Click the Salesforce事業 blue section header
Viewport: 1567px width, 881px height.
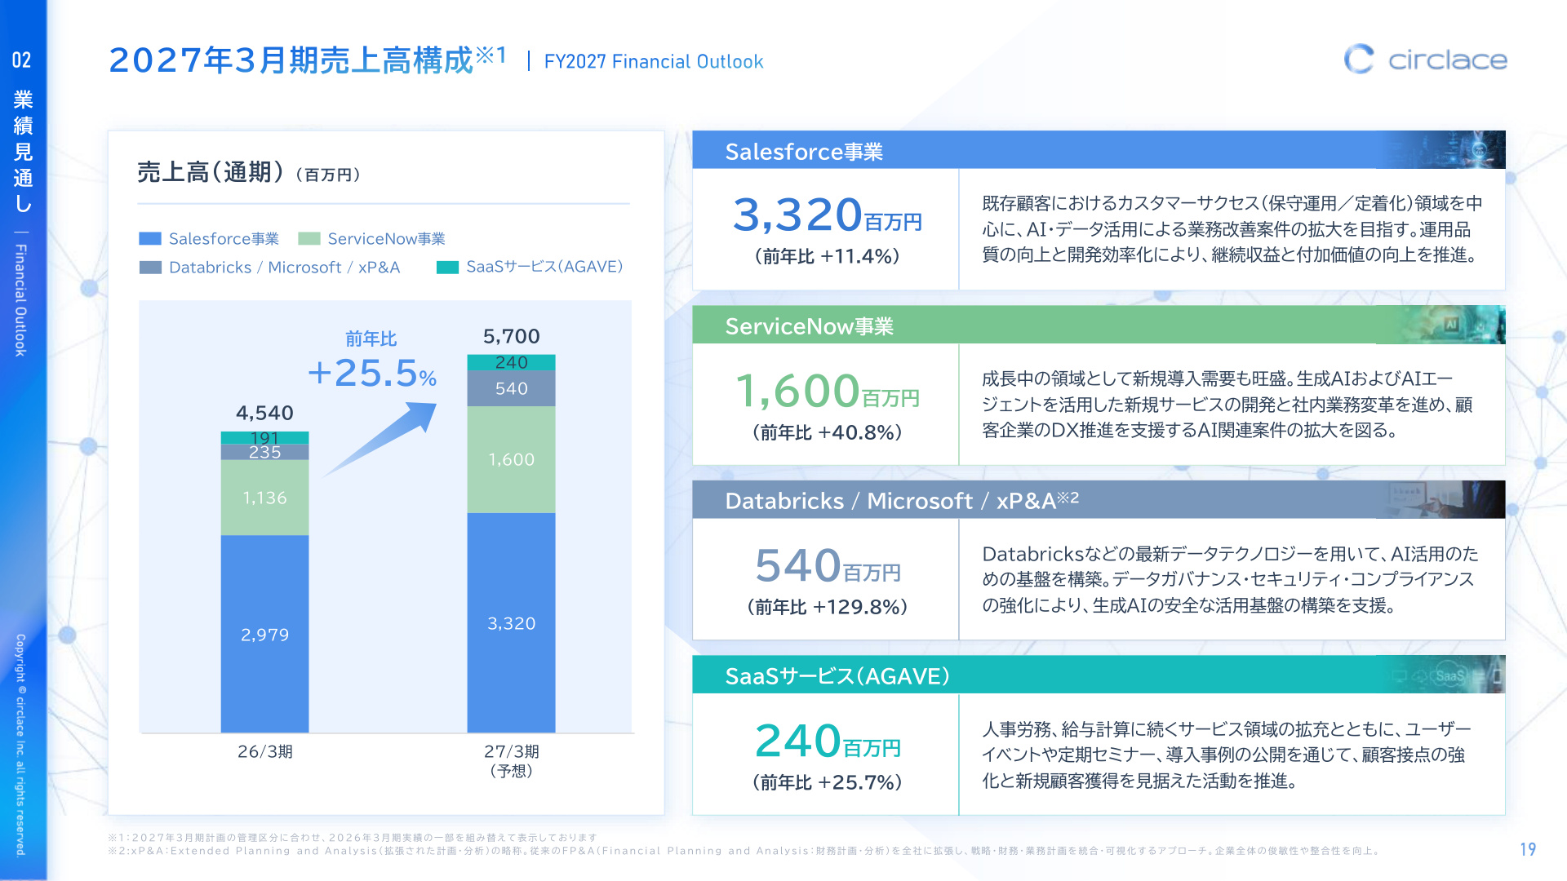(1099, 150)
